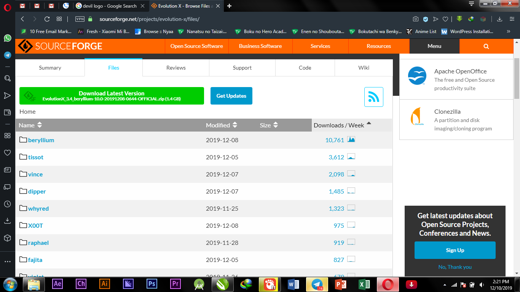Add page to bookmarks heart in address bar
520x292 pixels.
pyautogui.click(x=445, y=19)
